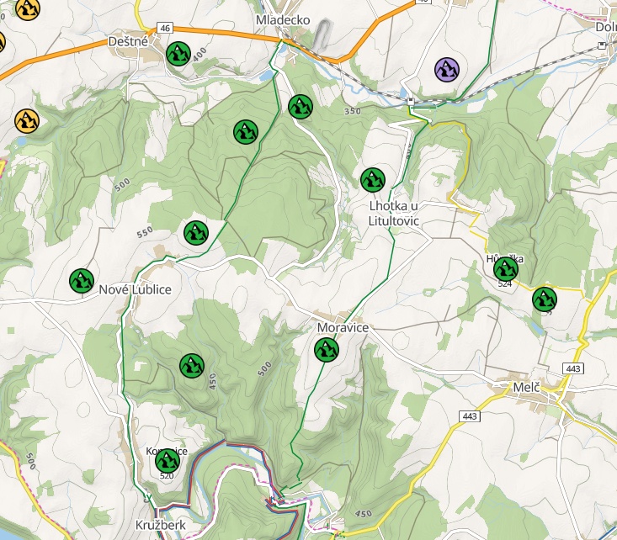Click the purple peak marker near the railway

pyautogui.click(x=447, y=69)
